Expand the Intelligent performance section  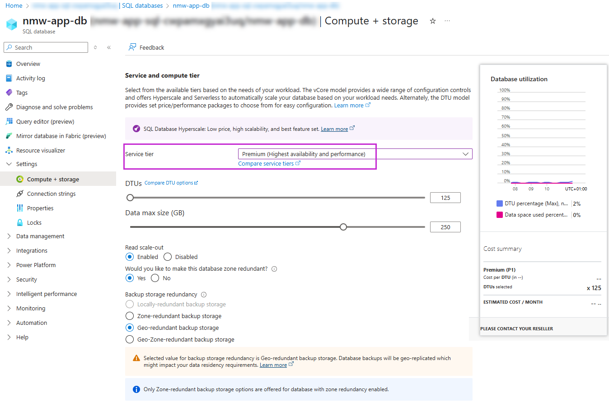pos(46,294)
